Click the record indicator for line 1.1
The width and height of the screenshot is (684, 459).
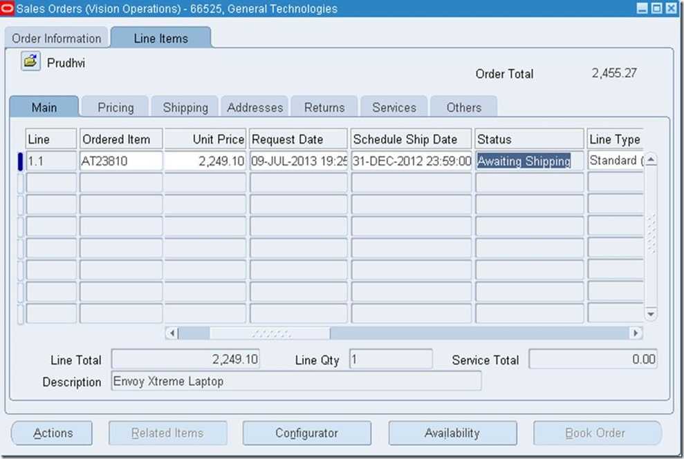pyautogui.click(x=20, y=161)
